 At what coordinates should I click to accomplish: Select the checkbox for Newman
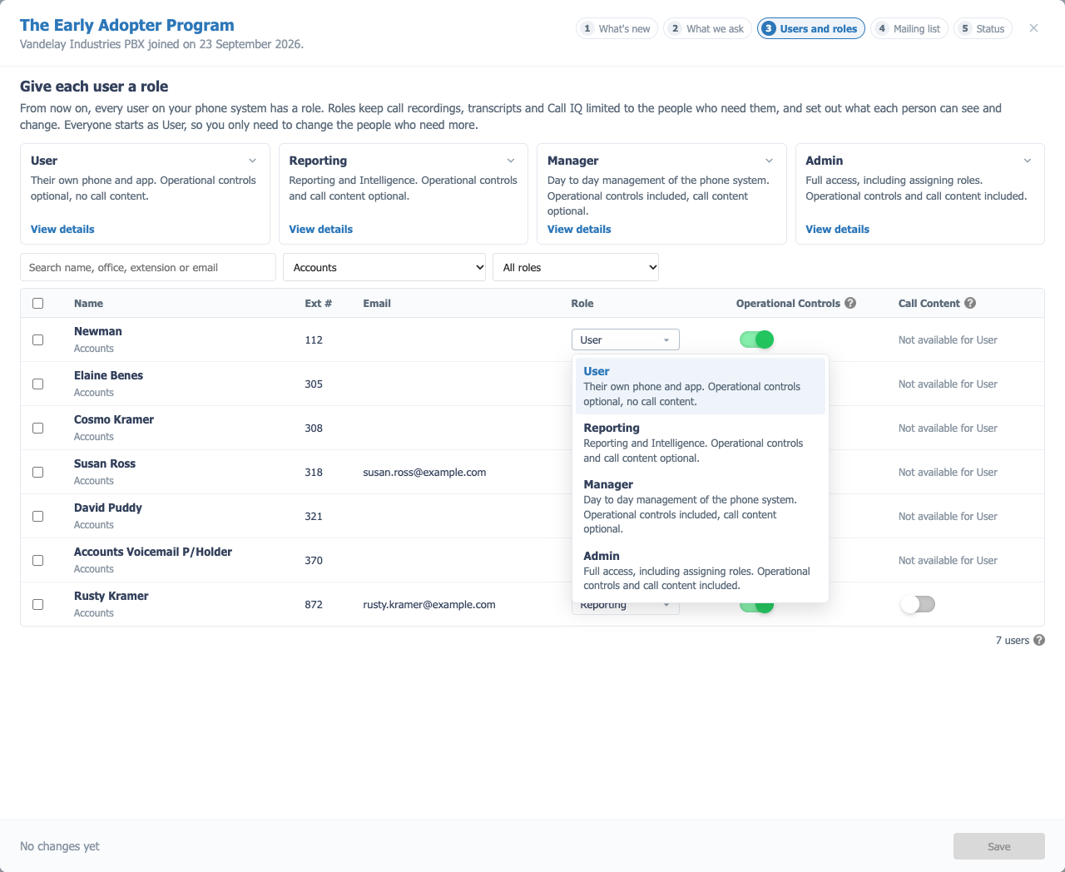37,339
